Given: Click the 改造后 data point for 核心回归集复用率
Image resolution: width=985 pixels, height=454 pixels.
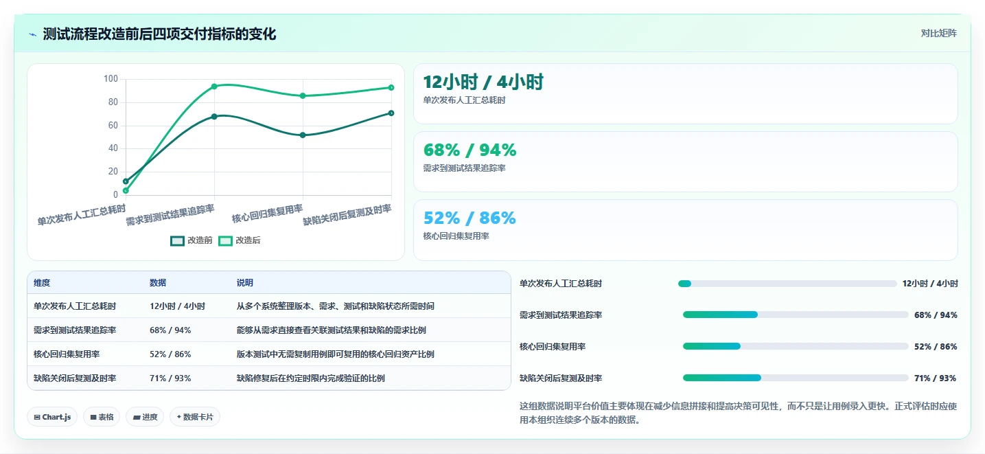Looking at the screenshot, I should 303,96.
